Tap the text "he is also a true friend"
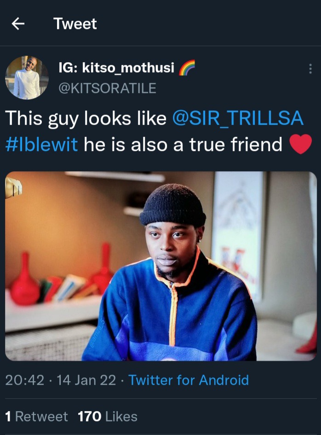Viewport: 321px width, 435px height. pyautogui.click(x=183, y=144)
